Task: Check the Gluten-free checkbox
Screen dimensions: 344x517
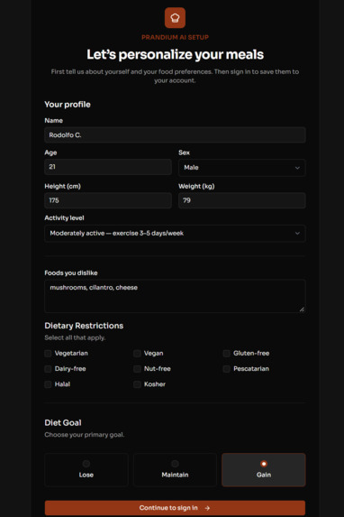Action: (x=226, y=354)
